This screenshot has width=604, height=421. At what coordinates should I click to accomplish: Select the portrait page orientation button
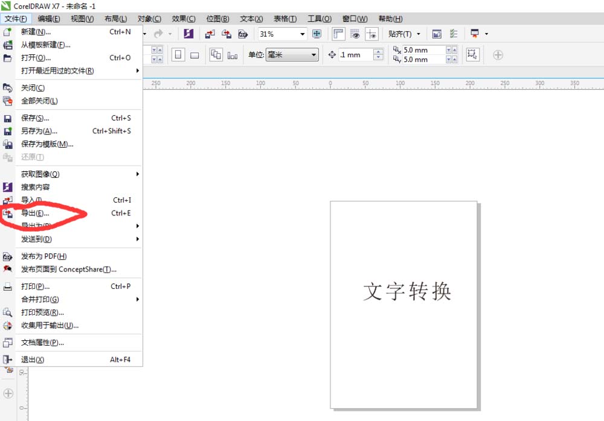[x=178, y=55]
